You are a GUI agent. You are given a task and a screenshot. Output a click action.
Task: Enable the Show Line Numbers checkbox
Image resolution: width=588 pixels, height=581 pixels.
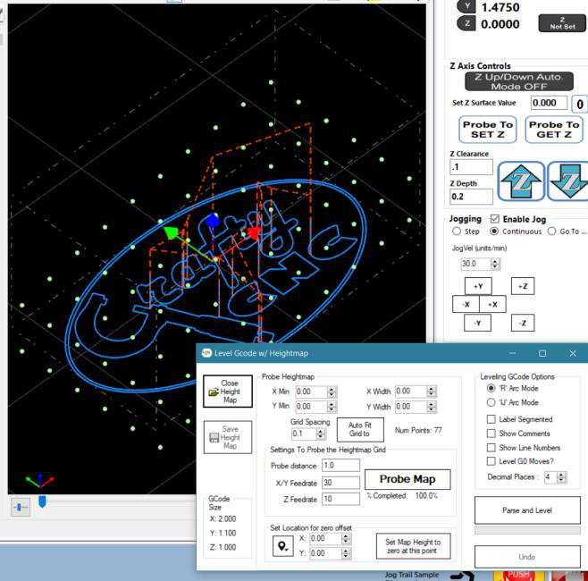coord(491,448)
